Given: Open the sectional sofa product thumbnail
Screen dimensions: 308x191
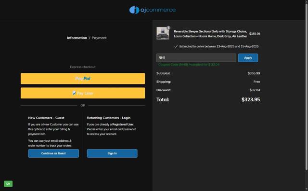Looking at the screenshot, I should [163, 33].
